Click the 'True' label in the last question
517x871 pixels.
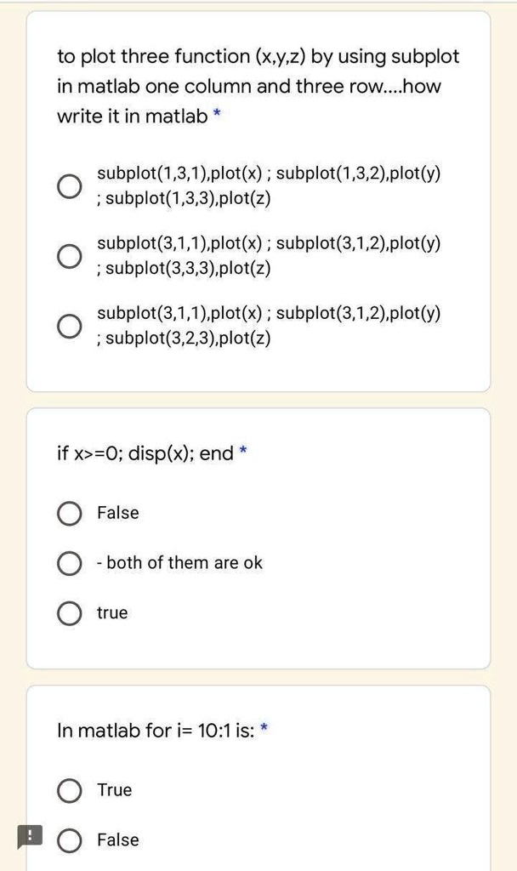[115, 790]
